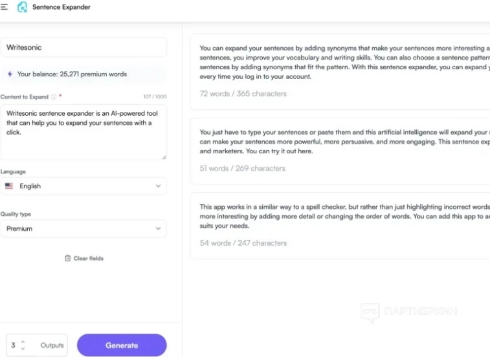The height and width of the screenshot is (357, 490).
Task: Increase the outputs count with up arrow
Action: tap(23, 342)
